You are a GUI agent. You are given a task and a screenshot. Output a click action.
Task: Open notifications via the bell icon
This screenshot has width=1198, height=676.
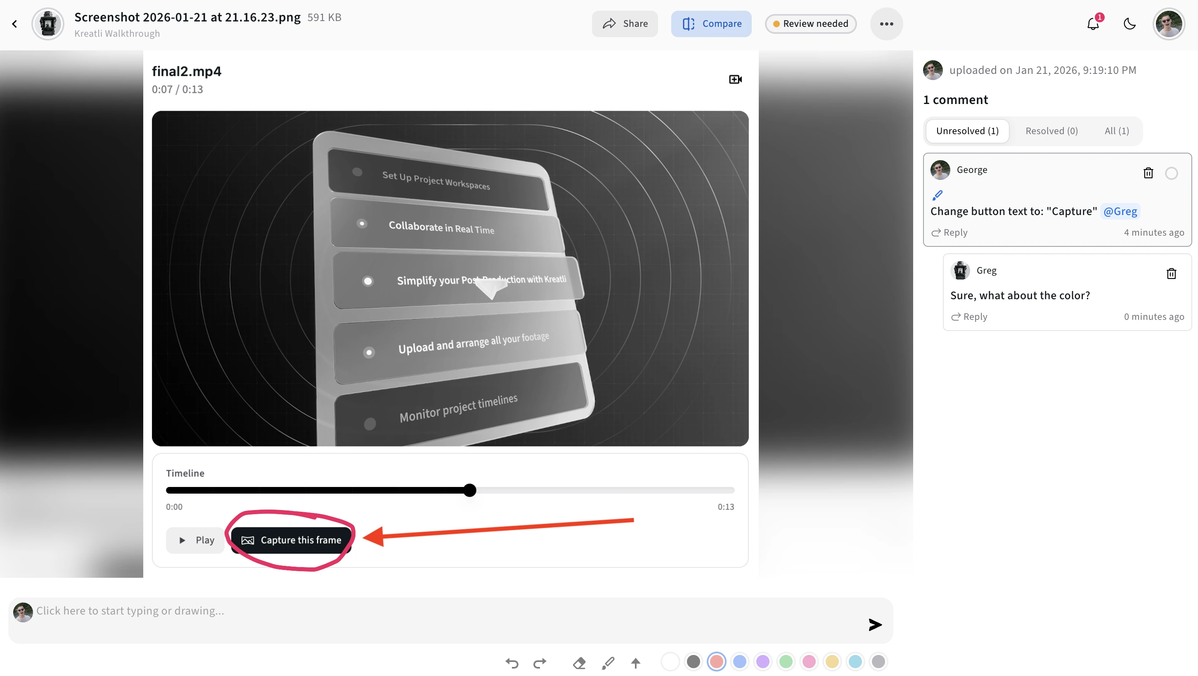tap(1092, 24)
